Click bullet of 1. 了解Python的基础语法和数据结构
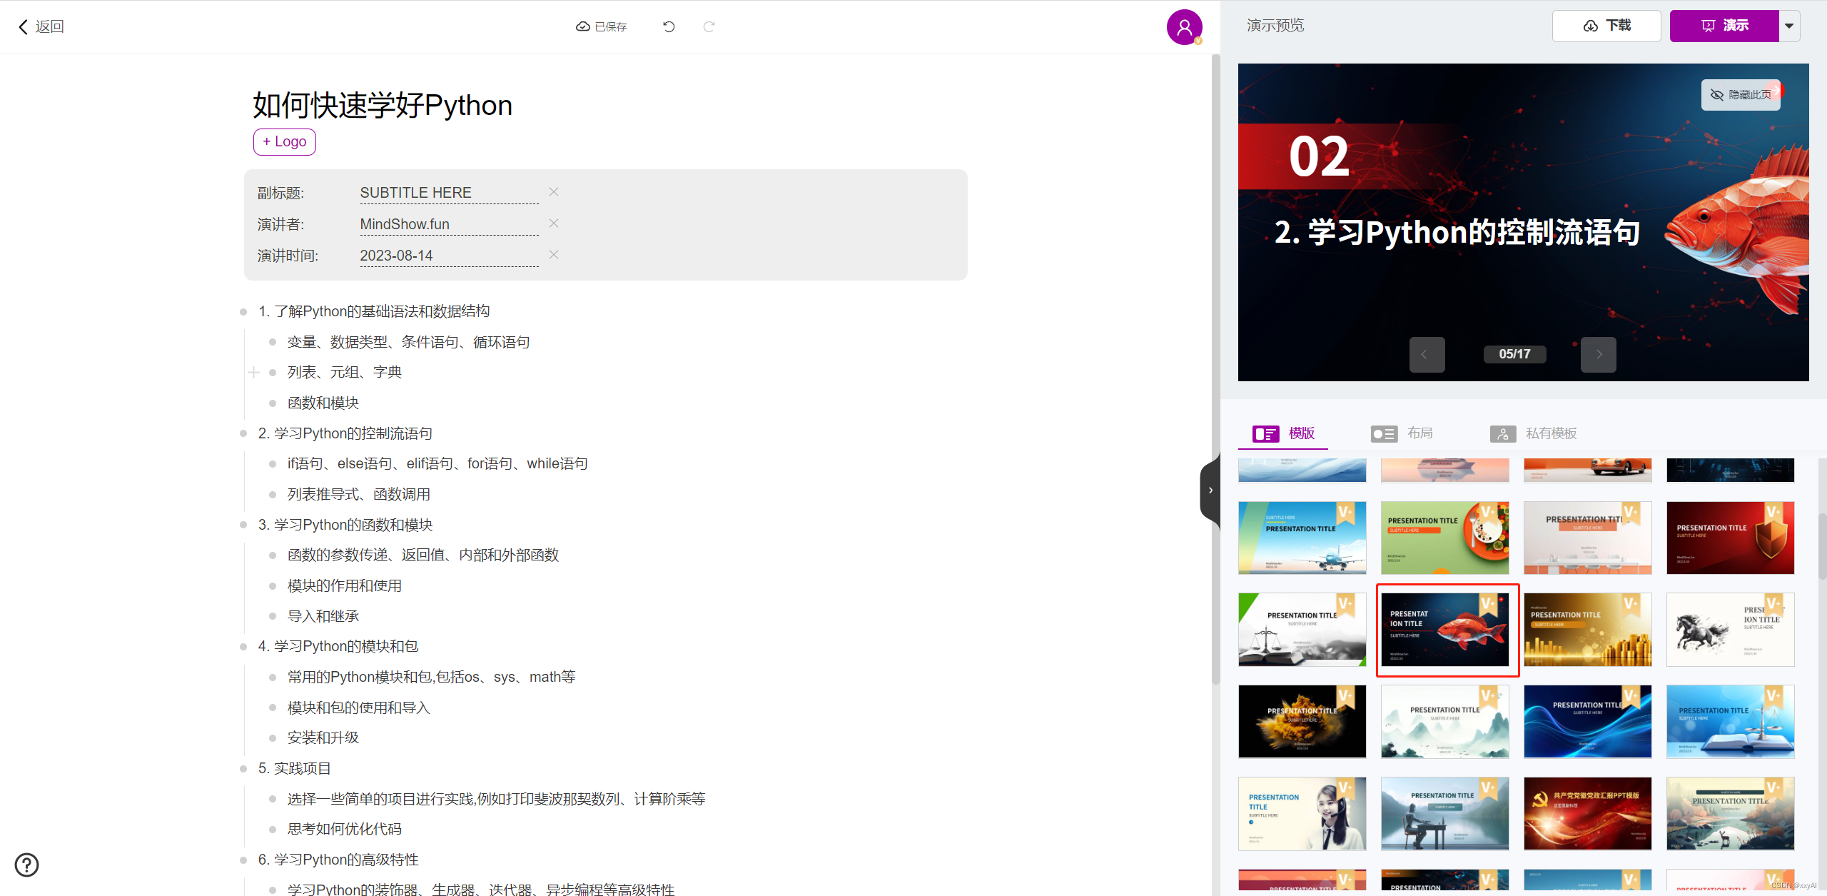 tap(243, 312)
